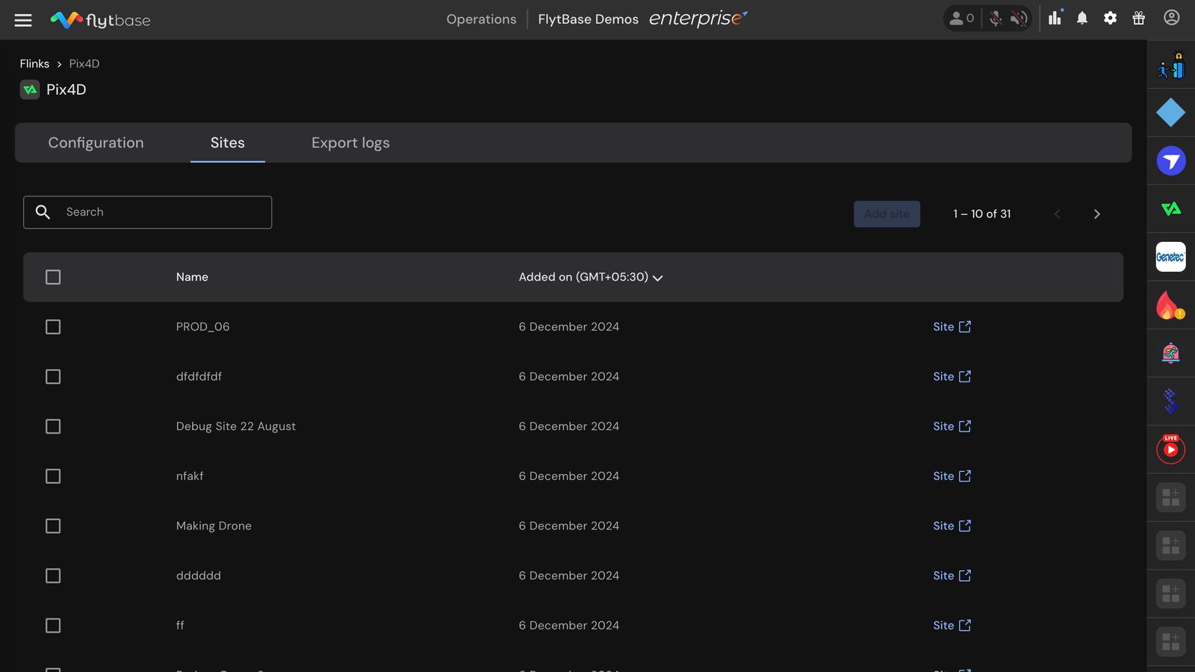Open the user account profile icon
The image size is (1195, 672).
pos(1172,18)
